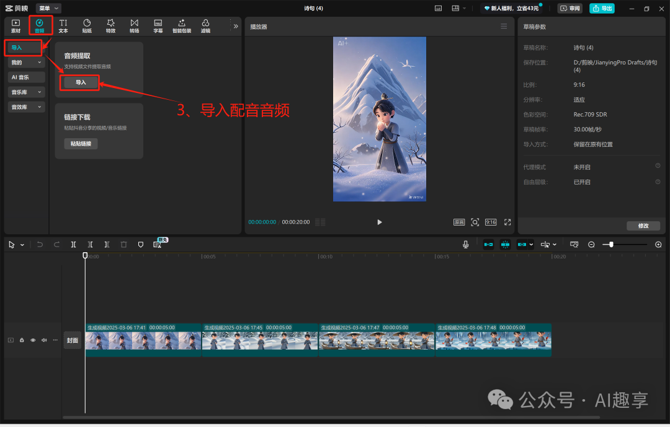Click the 导出 export button
This screenshot has width=670, height=427.
point(602,8)
